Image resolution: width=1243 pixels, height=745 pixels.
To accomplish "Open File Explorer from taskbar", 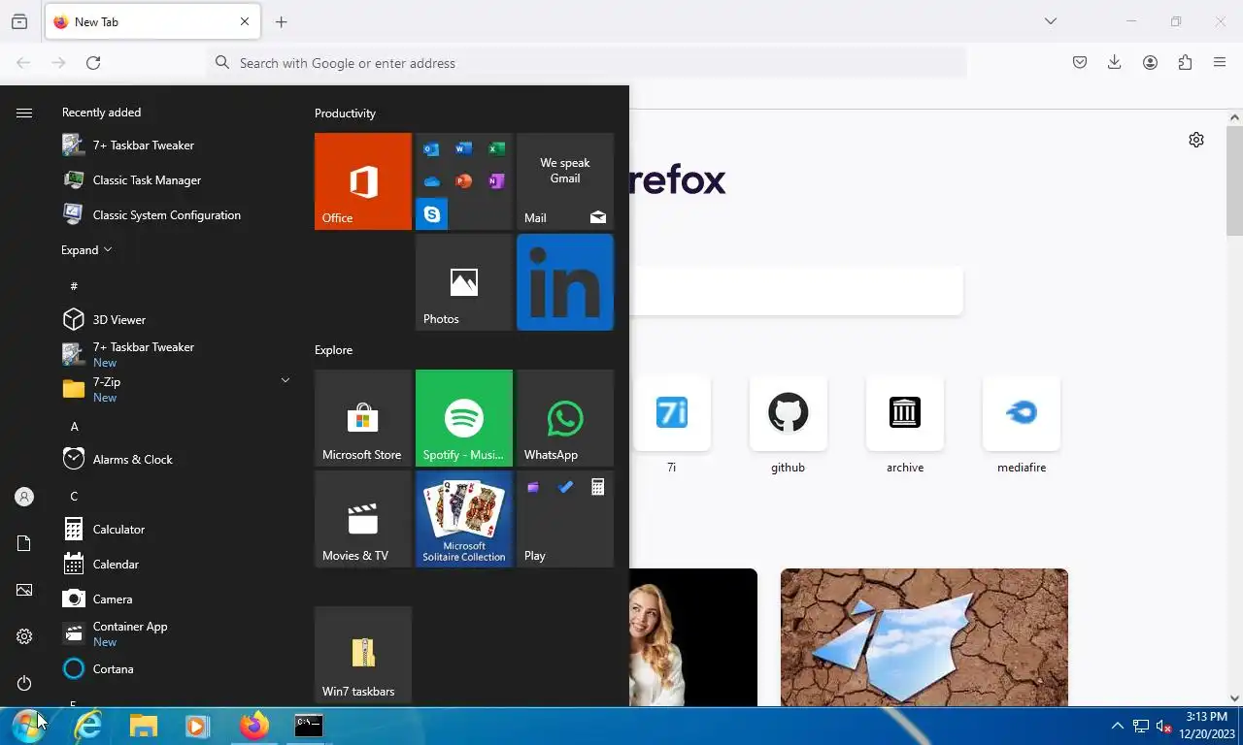I will 144,726.
